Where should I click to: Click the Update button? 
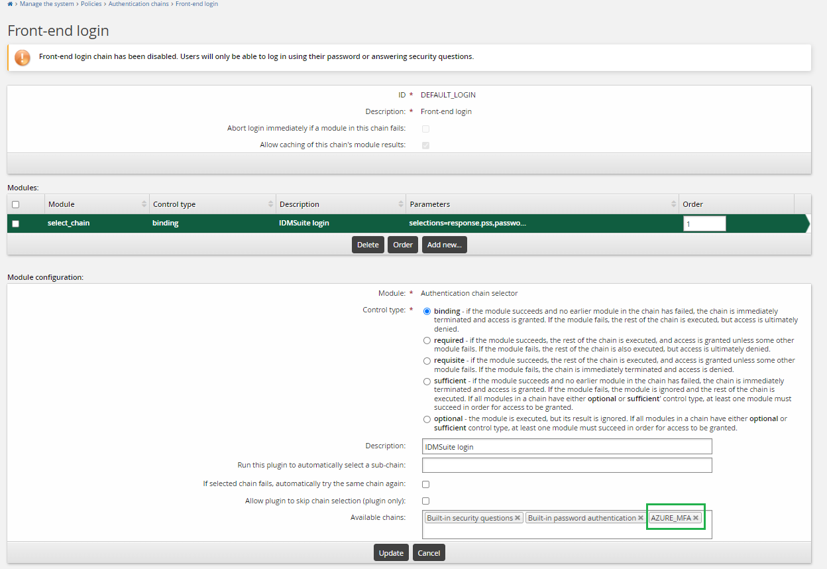click(391, 553)
